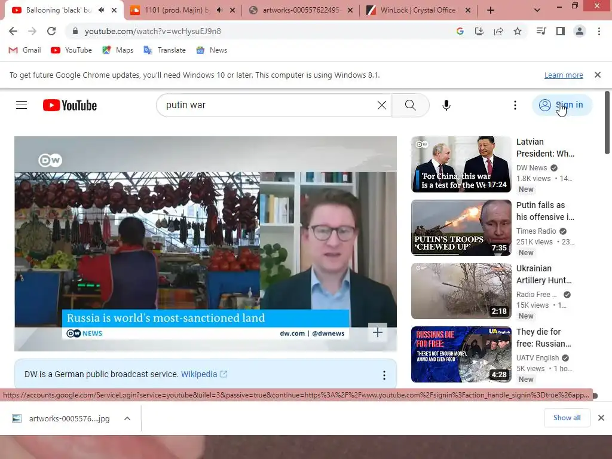Expand the tab search chevron

coord(537,11)
